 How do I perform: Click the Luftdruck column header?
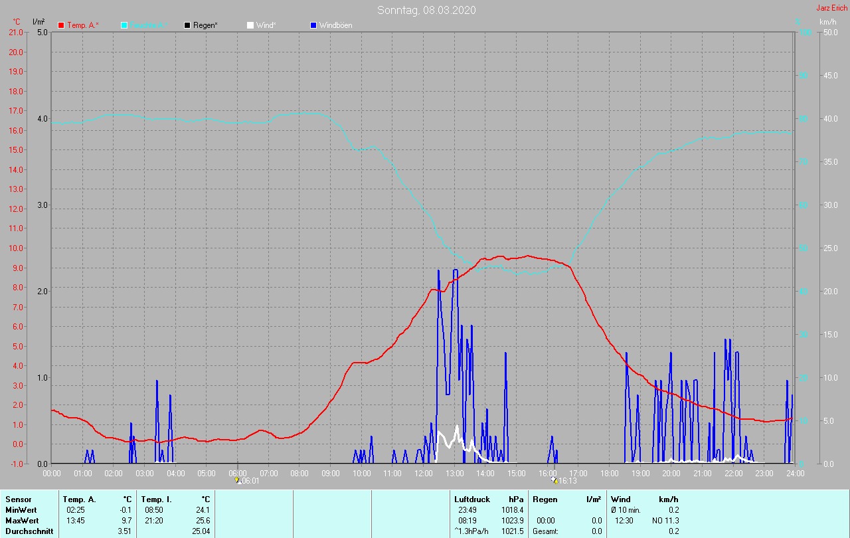pyautogui.click(x=472, y=499)
